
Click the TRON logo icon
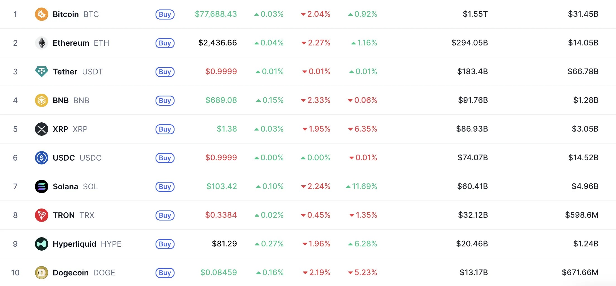[x=41, y=215]
